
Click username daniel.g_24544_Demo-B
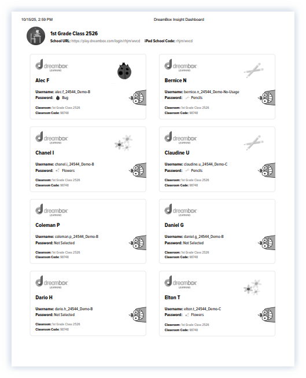click(204, 237)
